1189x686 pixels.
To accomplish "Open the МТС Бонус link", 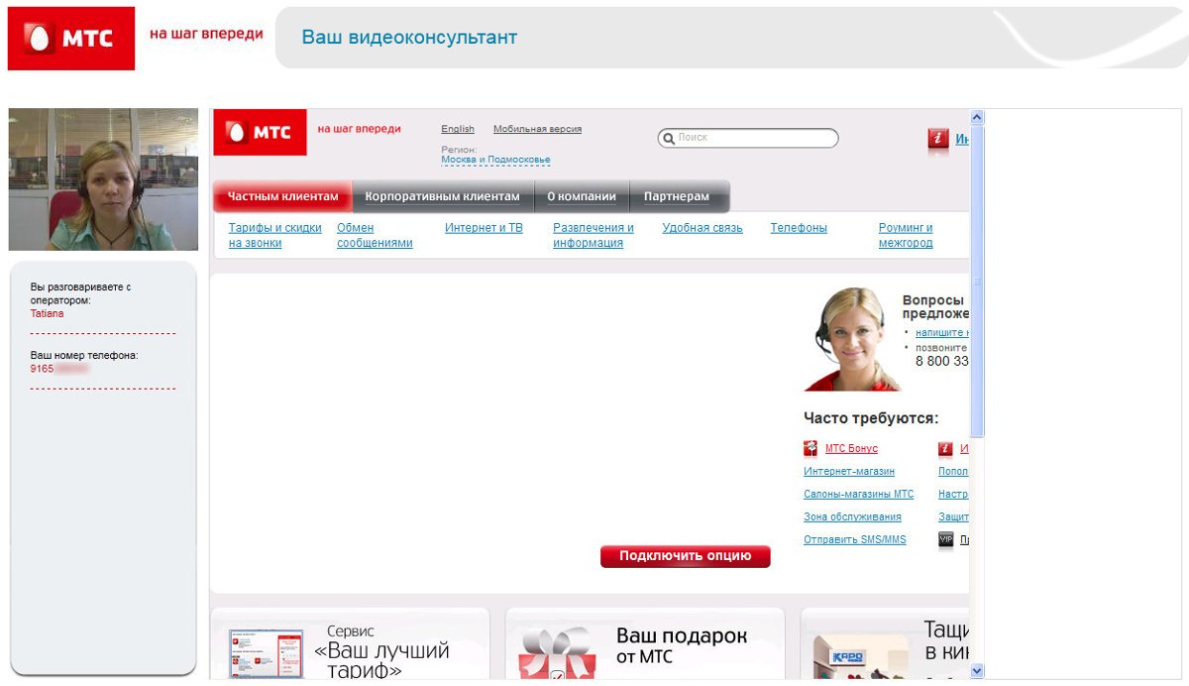I will [851, 449].
